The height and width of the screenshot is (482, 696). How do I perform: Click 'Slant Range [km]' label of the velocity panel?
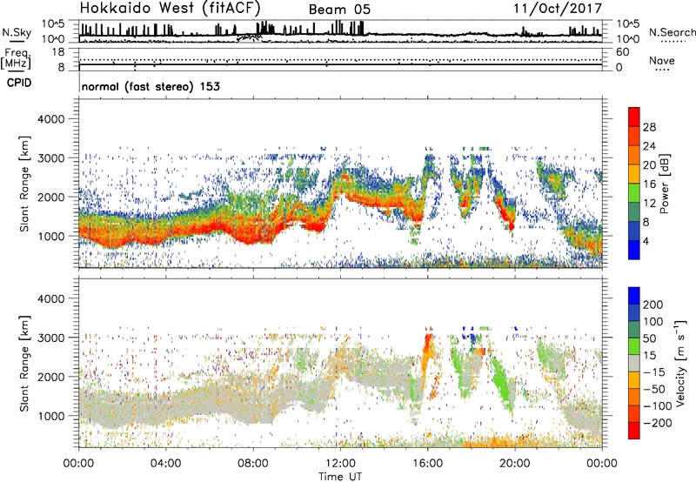pos(24,364)
